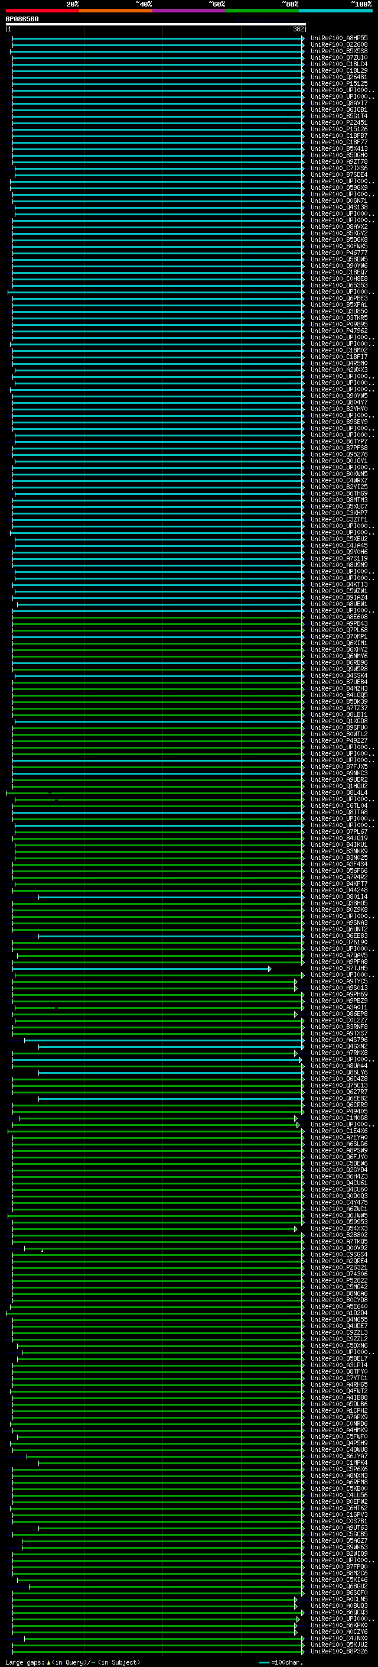Click the green ~80% legend segment
Viewport: 378px width, 1667px height.
(262, 11)
